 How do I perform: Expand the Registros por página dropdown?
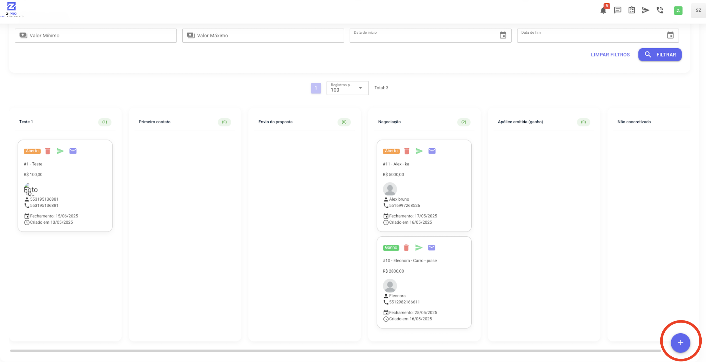click(x=347, y=88)
